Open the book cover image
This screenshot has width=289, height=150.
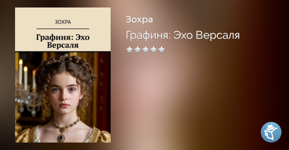click(63, 75)
